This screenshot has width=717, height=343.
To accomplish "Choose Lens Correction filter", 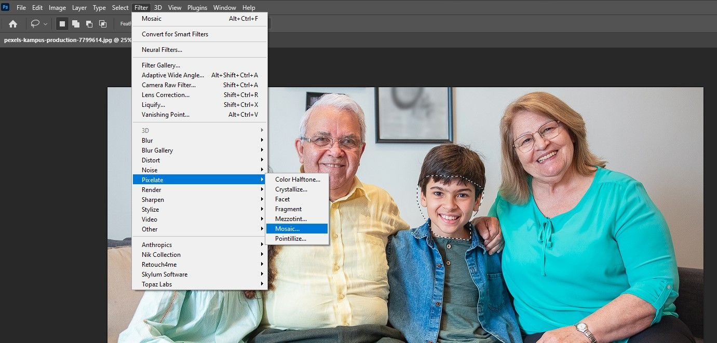I will 200,95.
